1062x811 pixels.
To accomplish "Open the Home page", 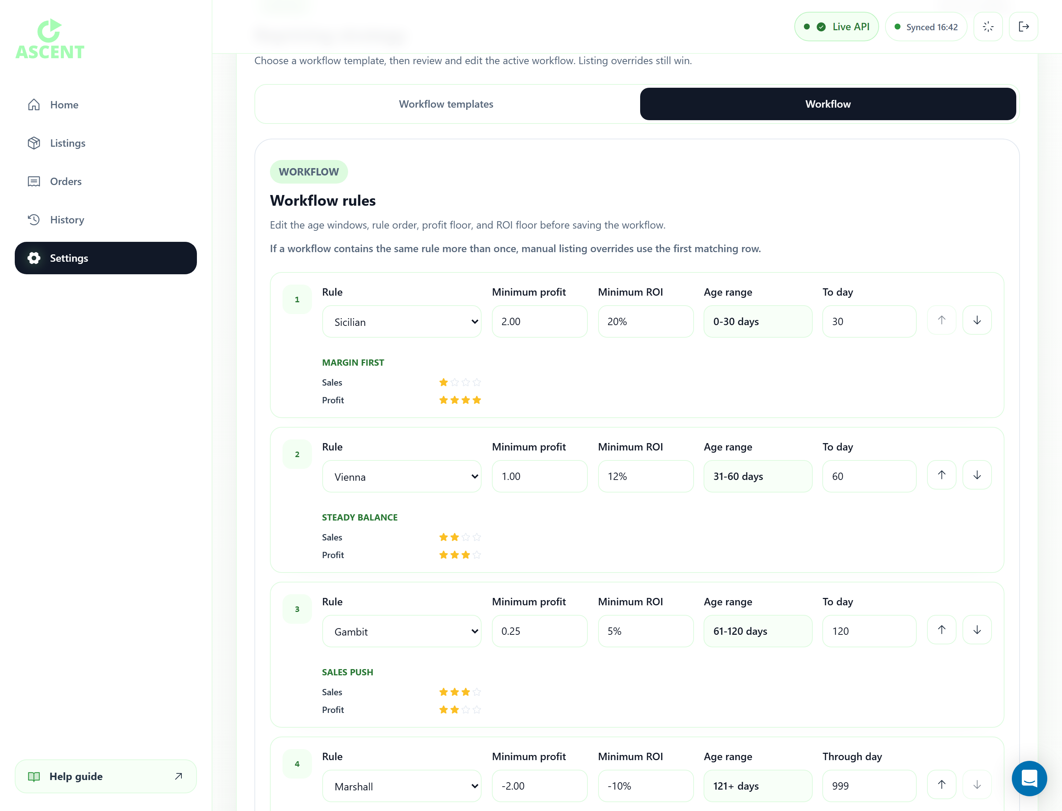I will (x=105, y=105).
